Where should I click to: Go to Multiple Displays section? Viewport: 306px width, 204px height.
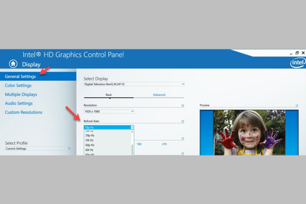pyautogui.click(x=21, y=95)
